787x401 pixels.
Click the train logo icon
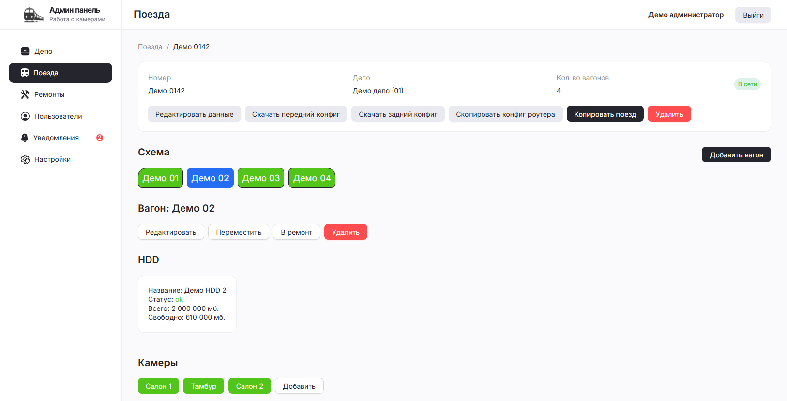tap(33, 15)
